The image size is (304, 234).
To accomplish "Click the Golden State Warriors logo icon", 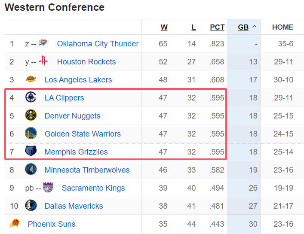I will [x=31, y=134].
